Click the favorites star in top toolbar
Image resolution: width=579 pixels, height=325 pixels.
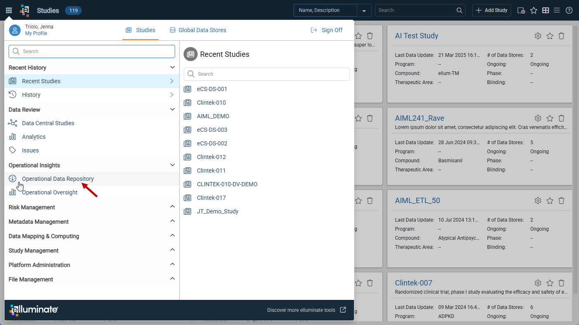coord(534,10)
